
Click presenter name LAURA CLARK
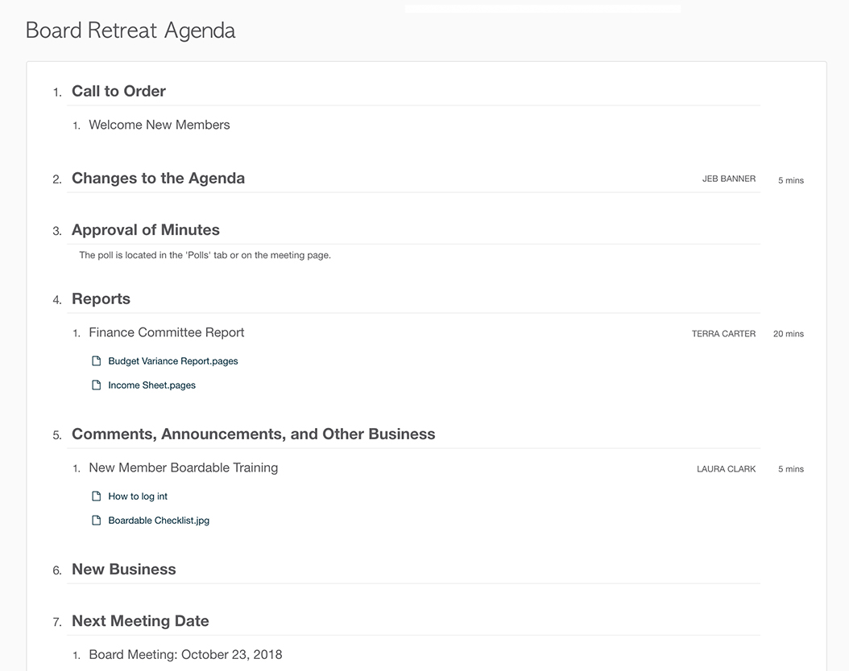[726, 469]
